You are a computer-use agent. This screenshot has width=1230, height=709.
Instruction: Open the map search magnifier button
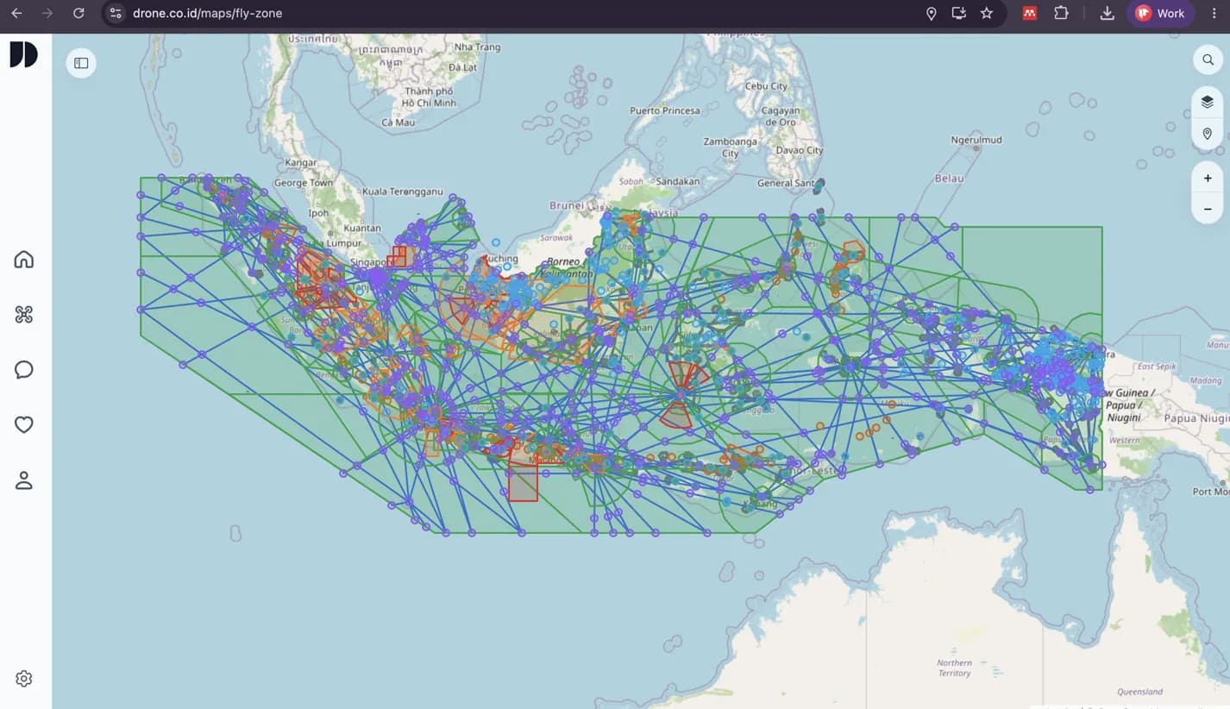[x=1208, y=60]
